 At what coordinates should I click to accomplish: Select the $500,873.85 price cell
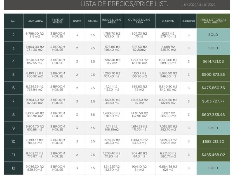[213, 75]
